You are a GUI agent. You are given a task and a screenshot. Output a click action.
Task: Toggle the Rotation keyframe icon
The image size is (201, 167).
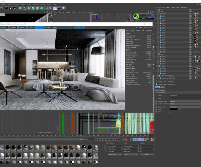141,139
